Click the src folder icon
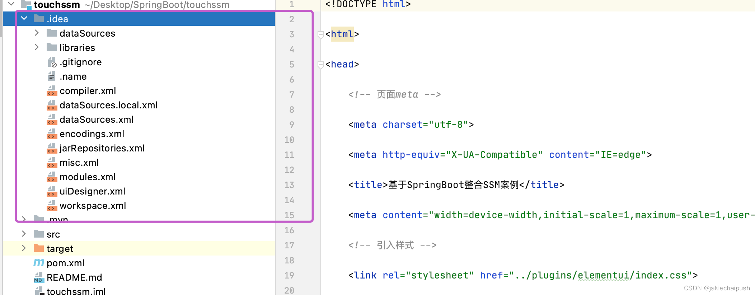The height and width of the screenshot is (295, 755). pos(39,234)
